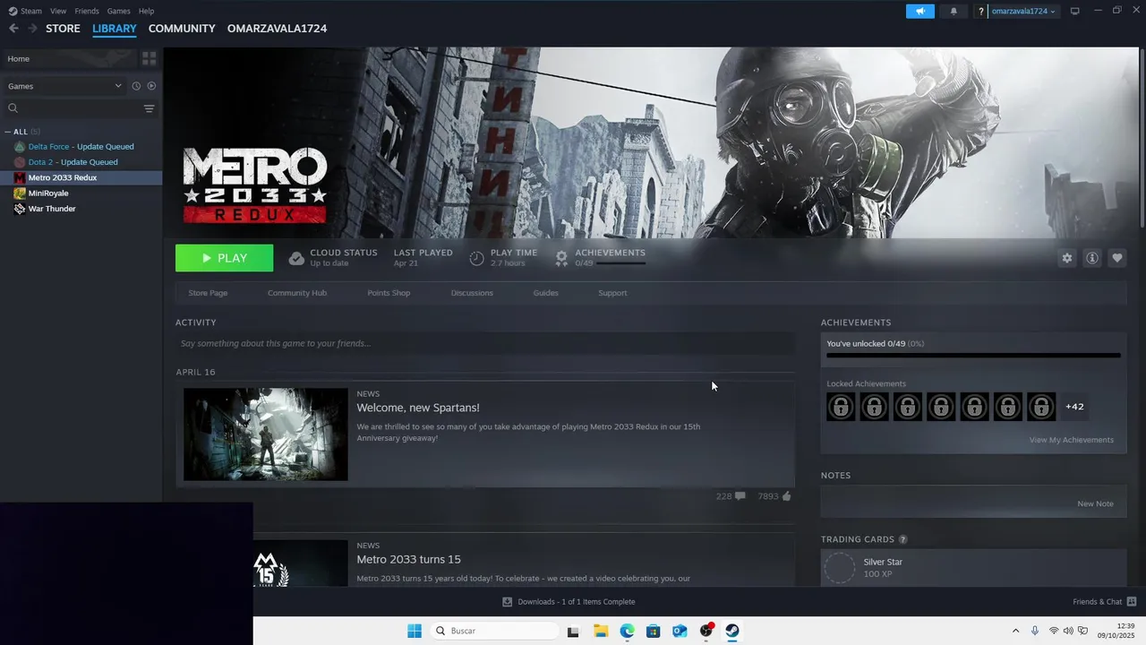The height and width of the screenshot is (645, 1146).
Task: Open the Guides link
Action: (x=545, y=293)
